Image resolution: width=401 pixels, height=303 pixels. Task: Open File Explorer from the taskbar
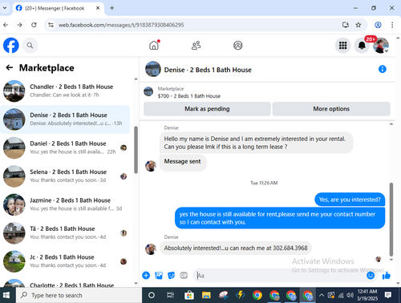[206, 295]
